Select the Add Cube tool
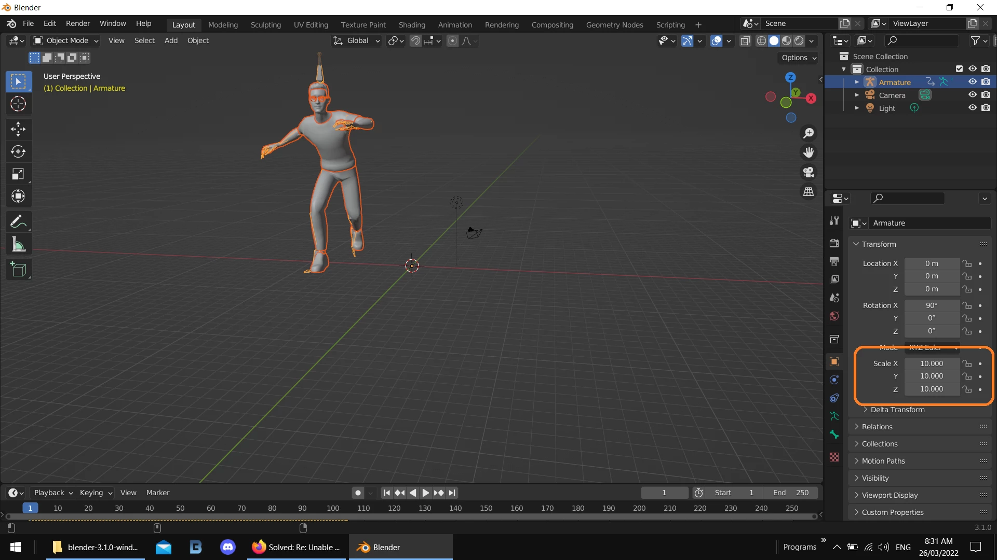The height and width of the screenshot is (560, 997). 18,269
